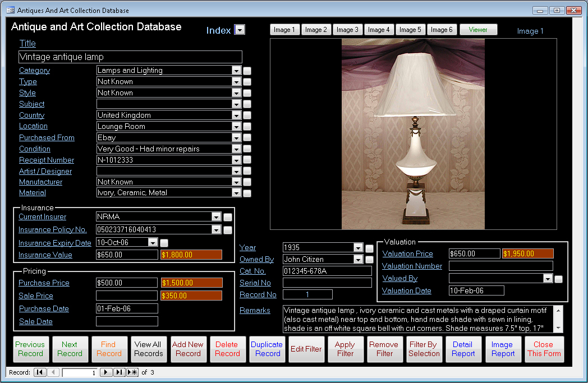This screenshot has width=588, height=383.
Task: Switch to the Image 3 tab
Action: click(x=348, y=30)
